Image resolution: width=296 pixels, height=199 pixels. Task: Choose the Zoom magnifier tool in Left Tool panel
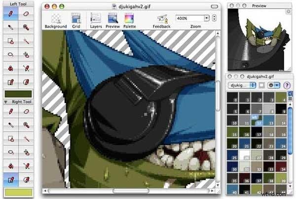26,27
